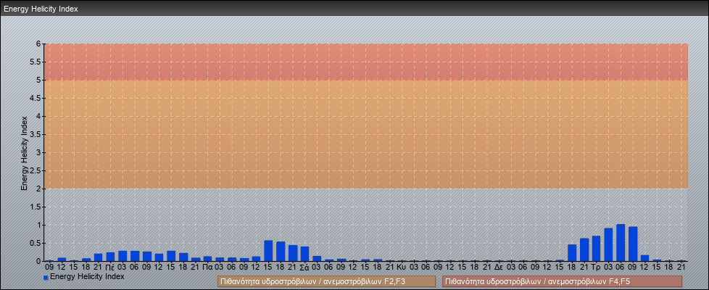Click the Energy Helicity Index panel title
Viewport: 709px width, 290px height.
[x=41, y=9]
